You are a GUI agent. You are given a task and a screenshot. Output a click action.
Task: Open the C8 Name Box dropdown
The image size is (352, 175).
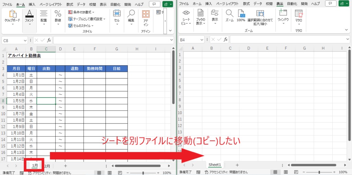click(25, 40)
